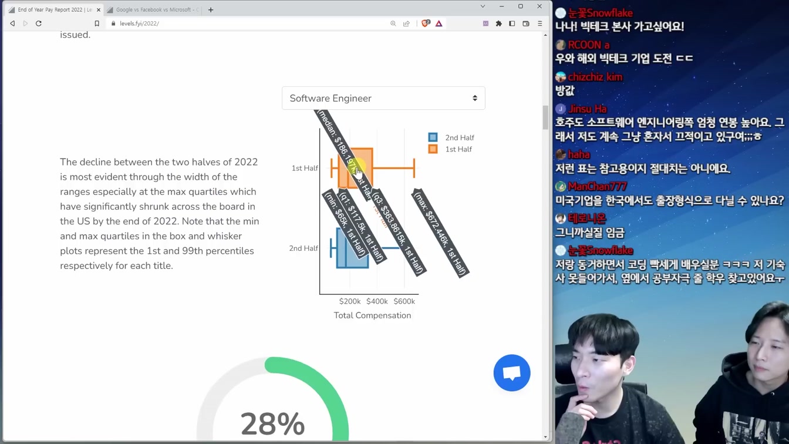Click the 28% progress gauge value

[272, 424]
